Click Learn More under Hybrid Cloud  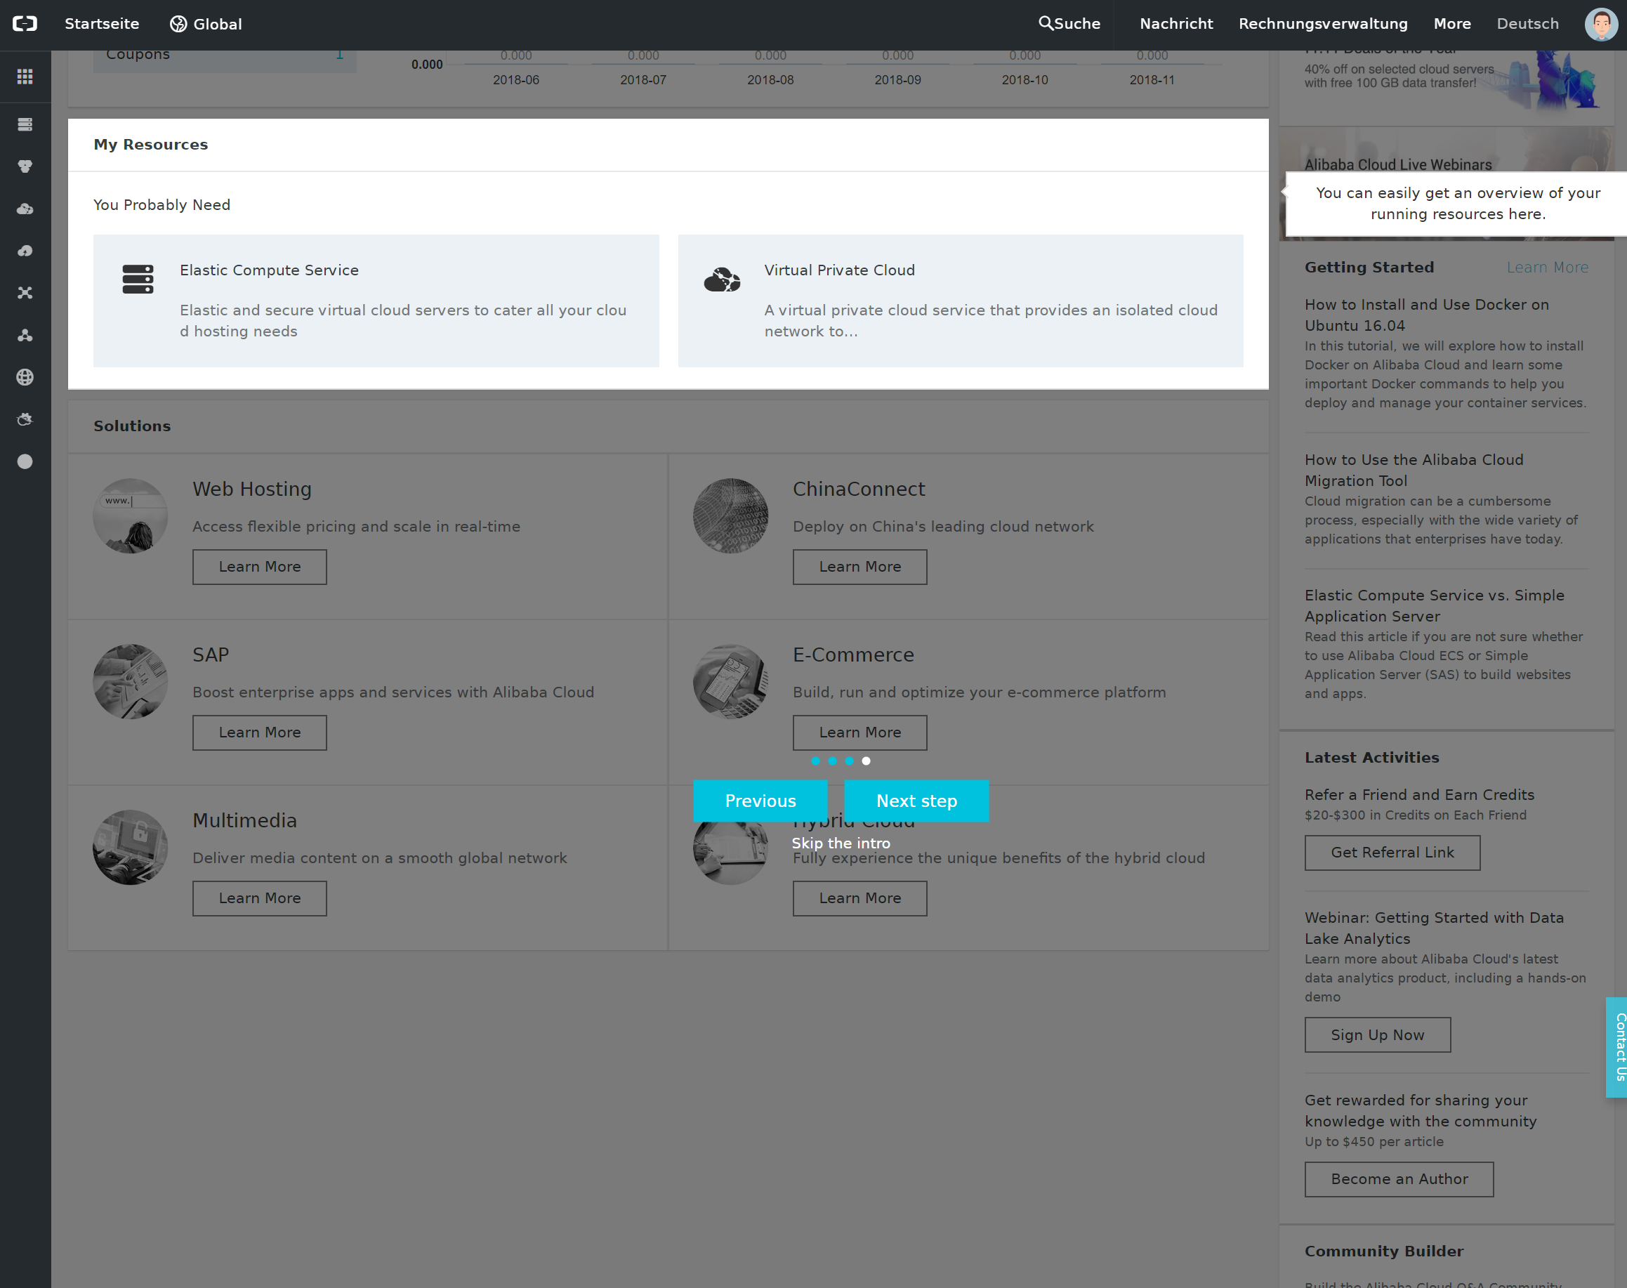point(859,899)
